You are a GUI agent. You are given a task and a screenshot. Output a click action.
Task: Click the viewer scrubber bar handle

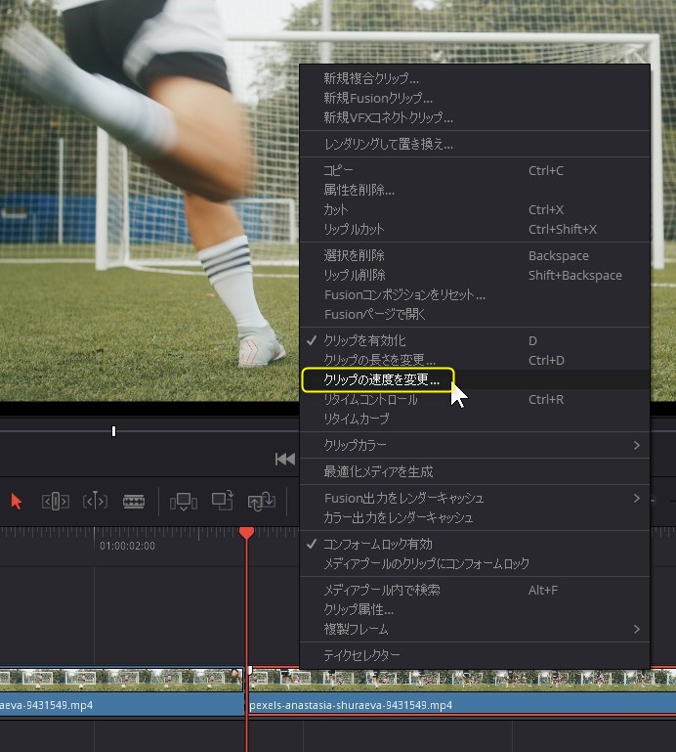tap(113, 431)
